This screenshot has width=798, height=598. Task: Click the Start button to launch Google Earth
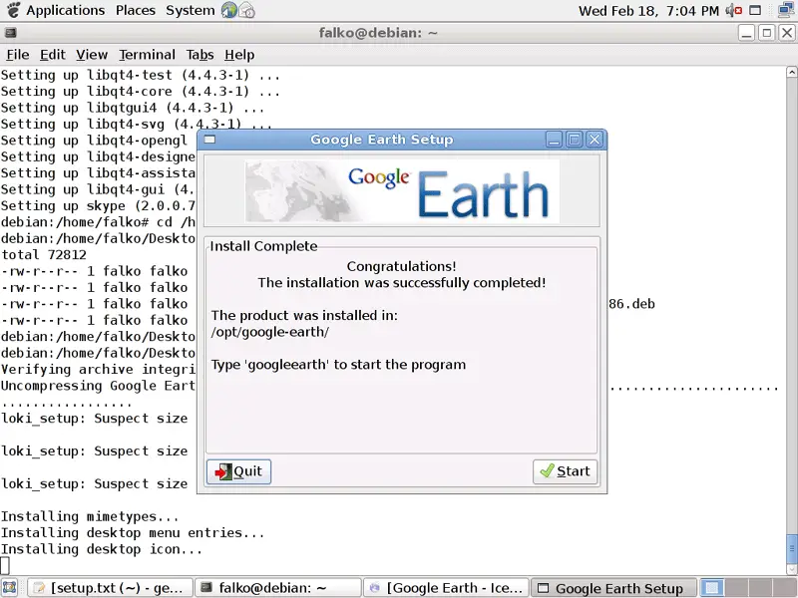565,471
